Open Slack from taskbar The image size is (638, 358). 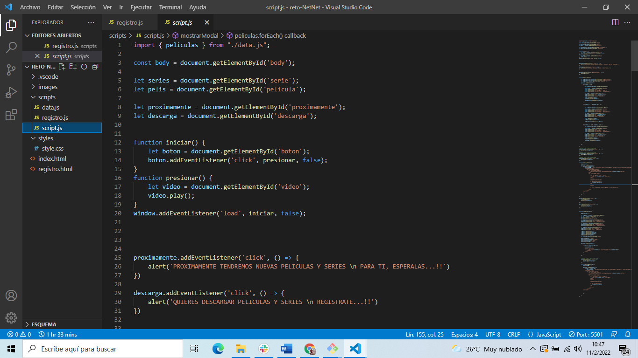(263, 349)
